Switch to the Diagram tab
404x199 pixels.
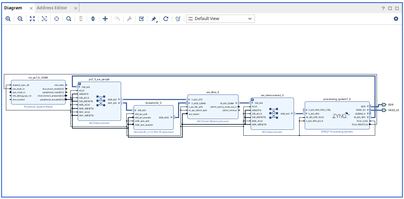(13, 8)
